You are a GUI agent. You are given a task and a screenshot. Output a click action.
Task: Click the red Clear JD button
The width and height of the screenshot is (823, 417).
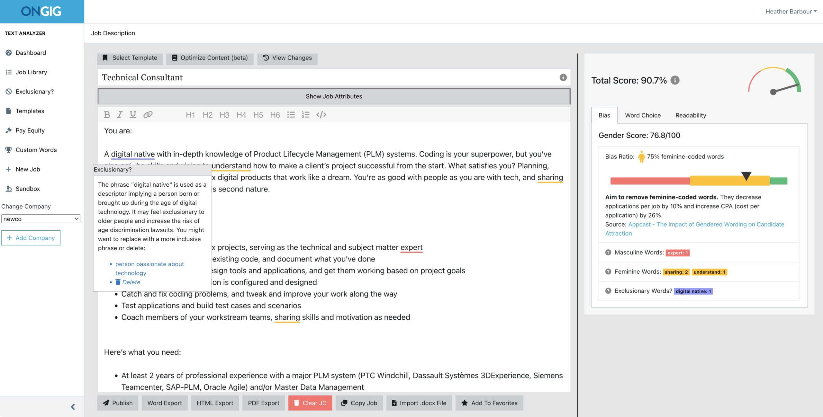pyautogui.click(x=310, y=403)
